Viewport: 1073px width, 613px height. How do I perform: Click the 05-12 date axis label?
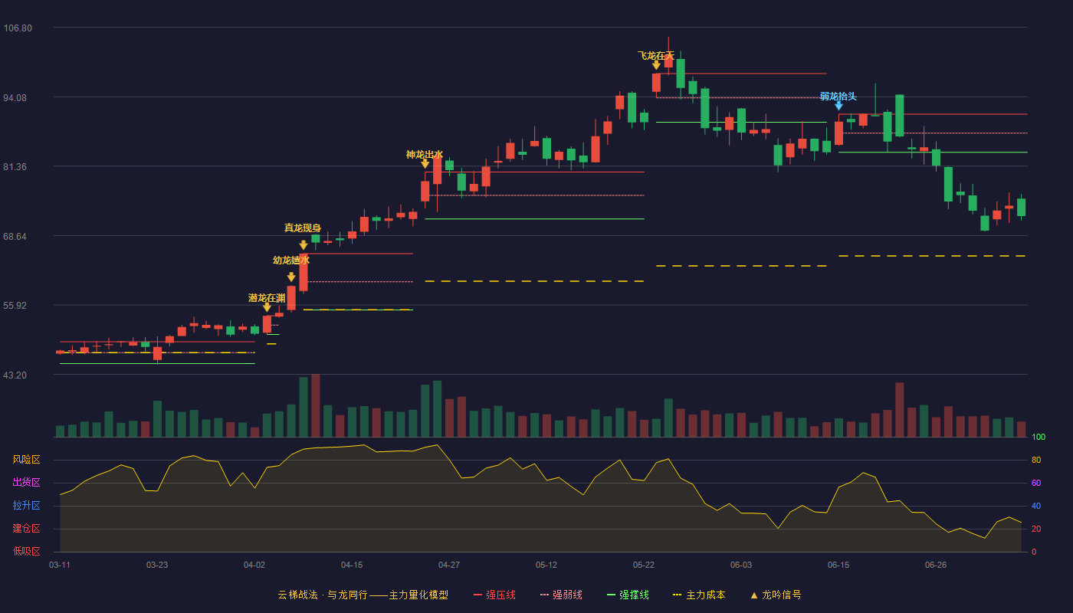(546, 565)
